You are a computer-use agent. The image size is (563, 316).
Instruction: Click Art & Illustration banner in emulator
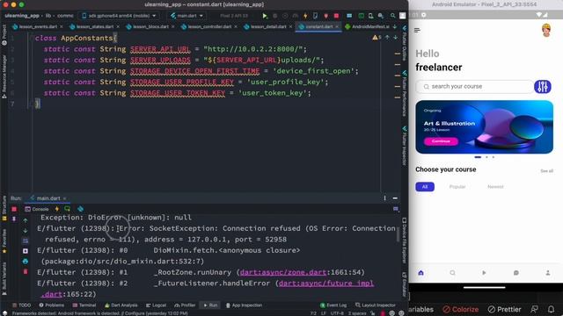click(x=484, y=127)
